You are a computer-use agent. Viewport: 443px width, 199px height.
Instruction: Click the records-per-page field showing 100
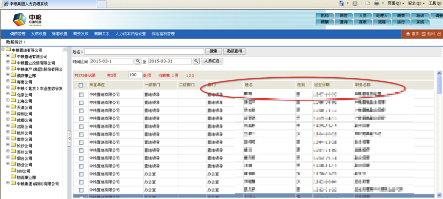(x=135, y=75)
